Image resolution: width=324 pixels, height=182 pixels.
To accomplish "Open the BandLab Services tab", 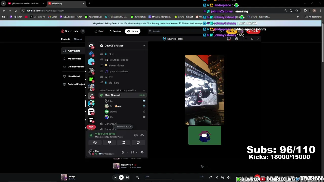I will coord(115,31).
